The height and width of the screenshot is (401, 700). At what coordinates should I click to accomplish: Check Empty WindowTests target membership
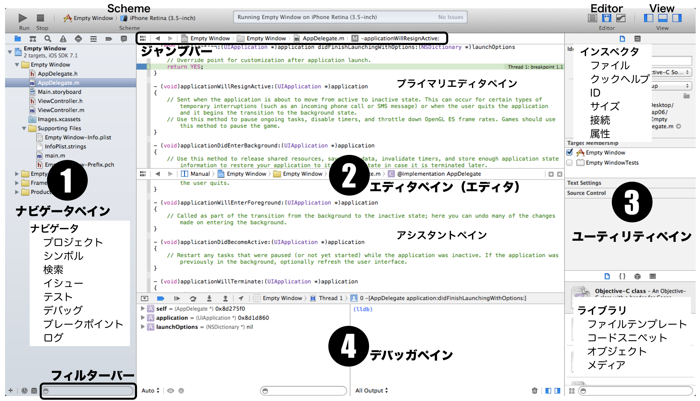[x=570, y=162]
